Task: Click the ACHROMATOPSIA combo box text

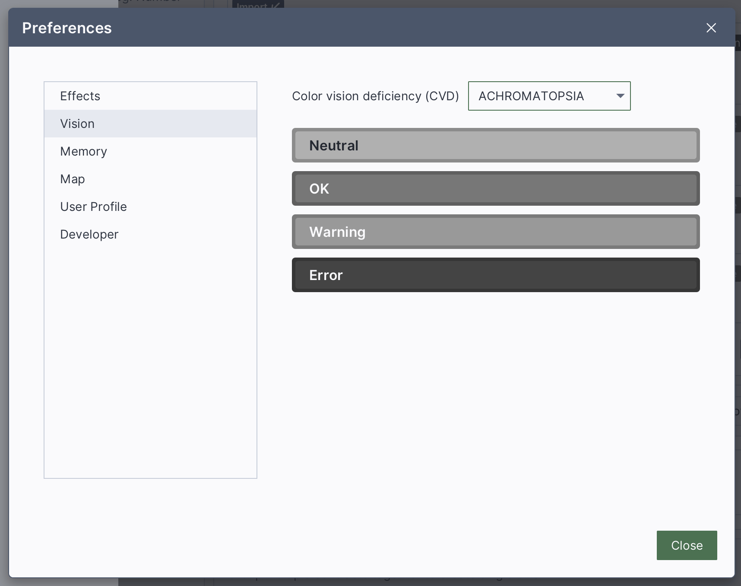Action: (x=531, y=96)
